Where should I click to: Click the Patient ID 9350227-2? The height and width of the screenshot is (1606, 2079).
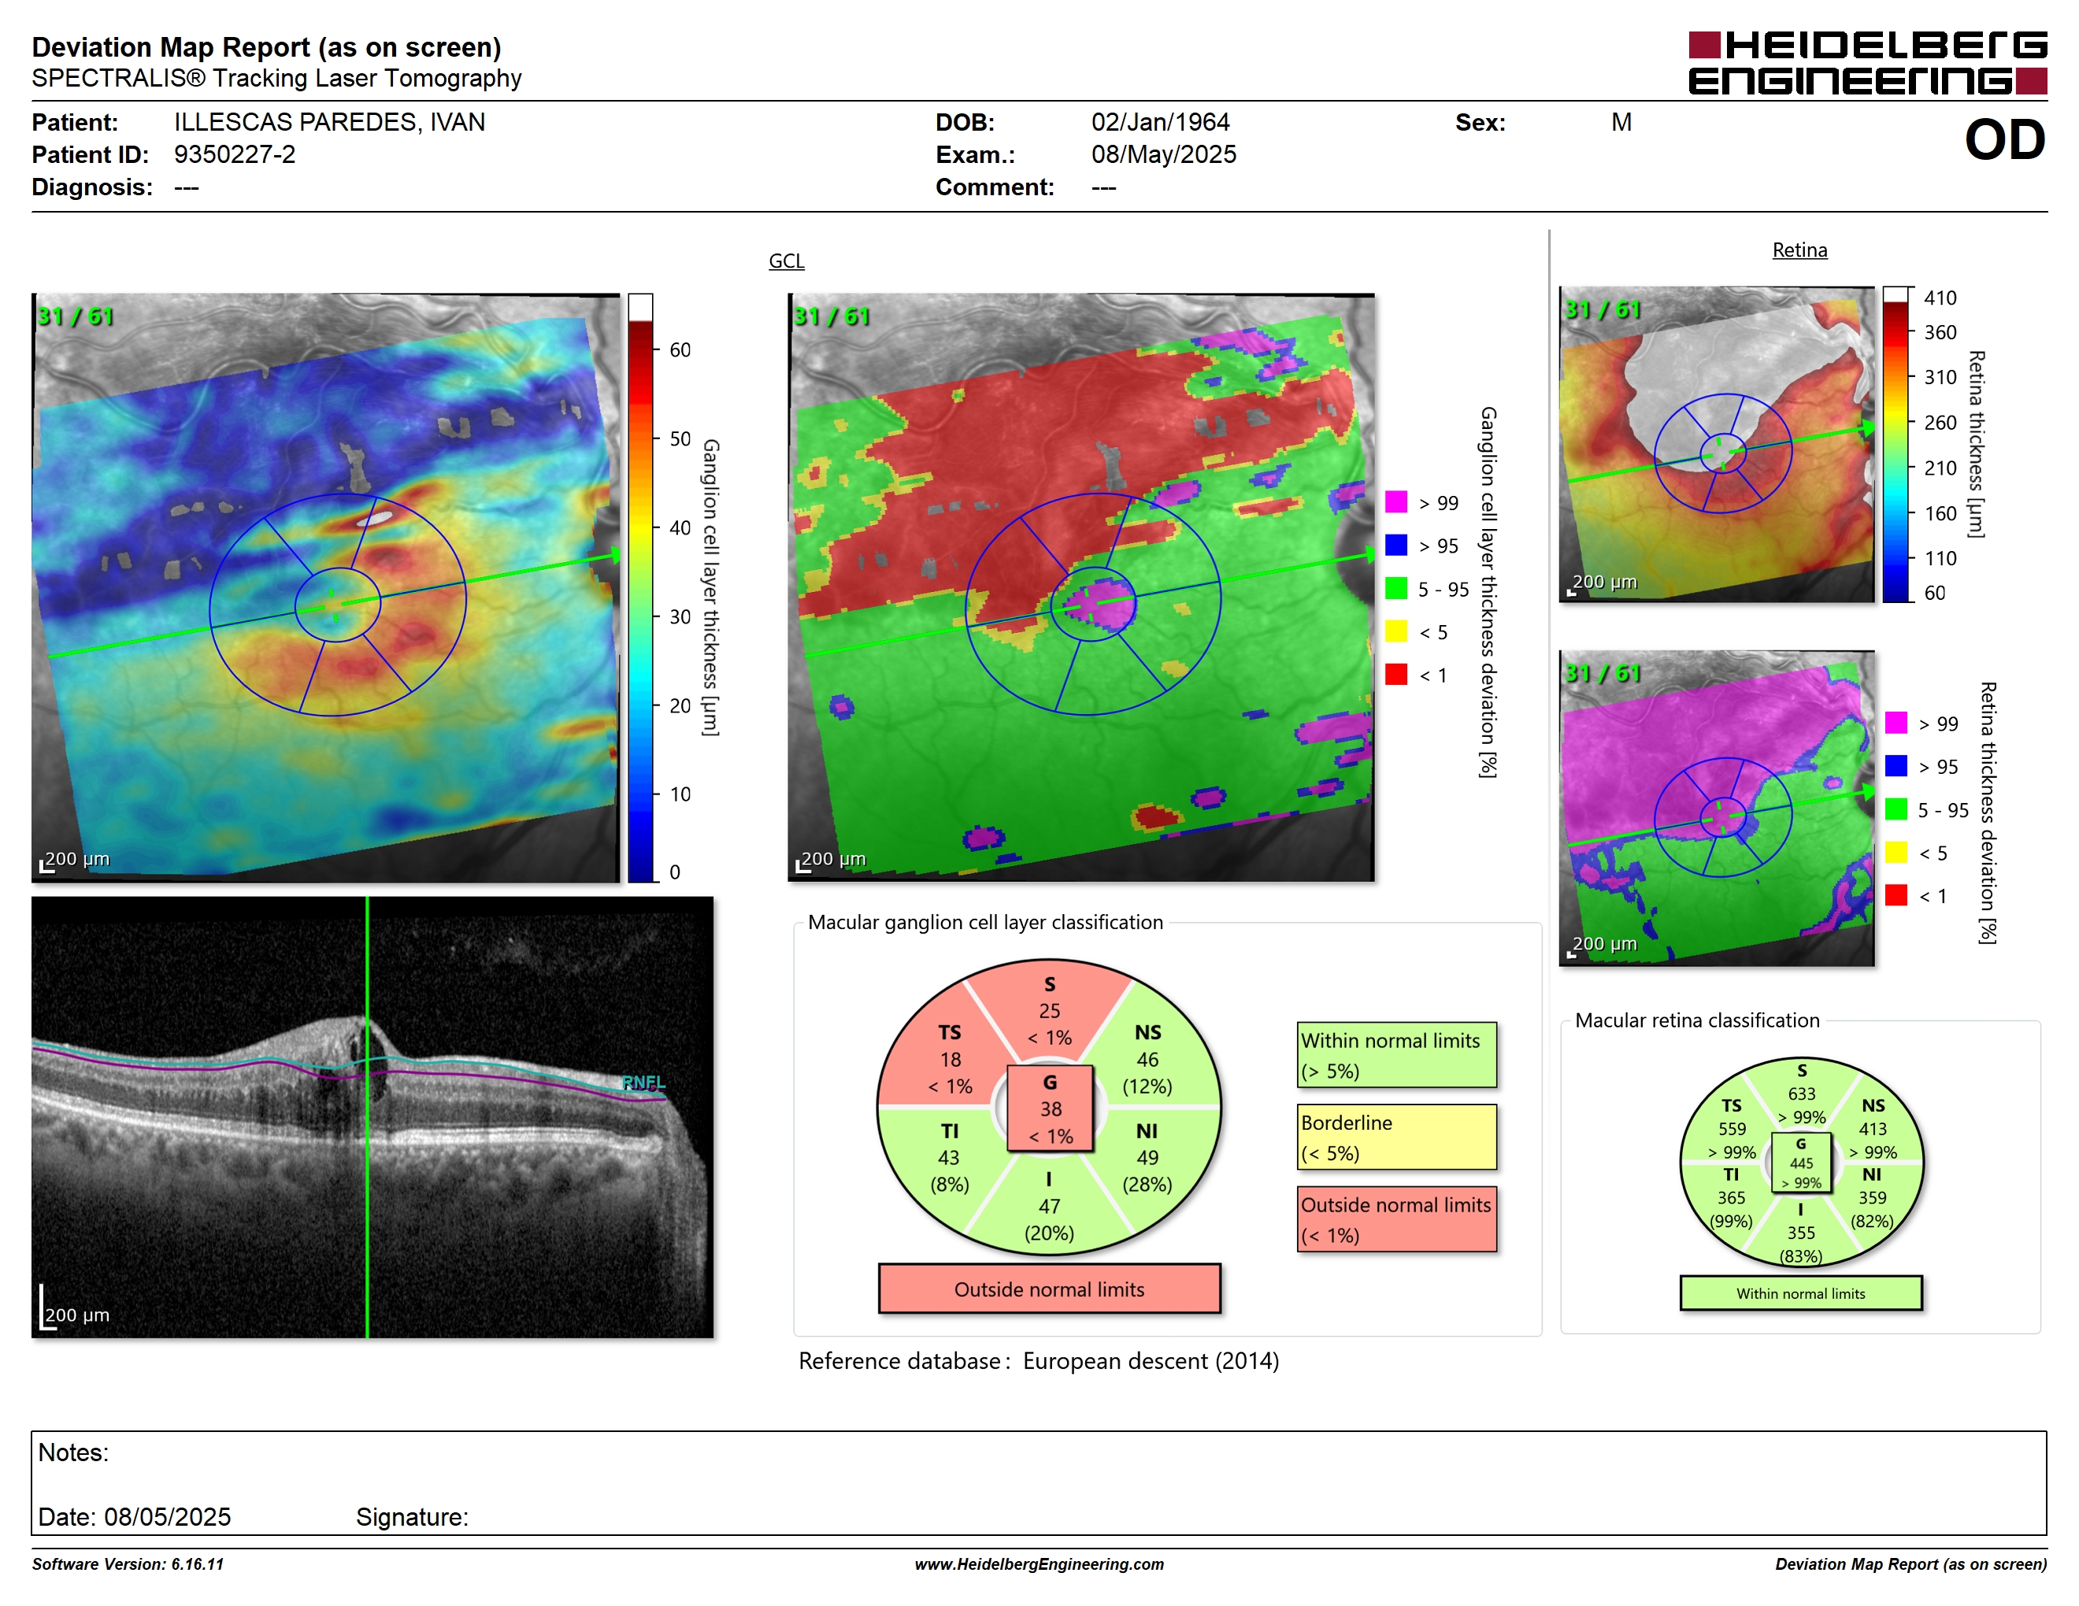point(234,155)
